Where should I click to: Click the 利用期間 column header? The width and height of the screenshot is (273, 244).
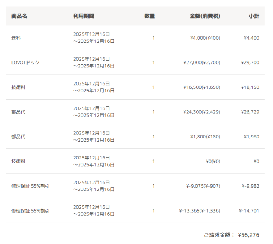pos(84,16)
